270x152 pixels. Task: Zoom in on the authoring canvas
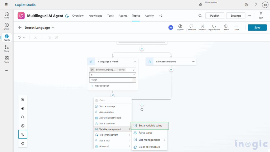pos(23,100)
